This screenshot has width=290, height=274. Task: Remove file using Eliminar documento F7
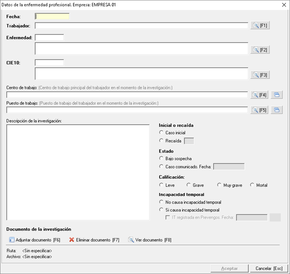(94, 240)
